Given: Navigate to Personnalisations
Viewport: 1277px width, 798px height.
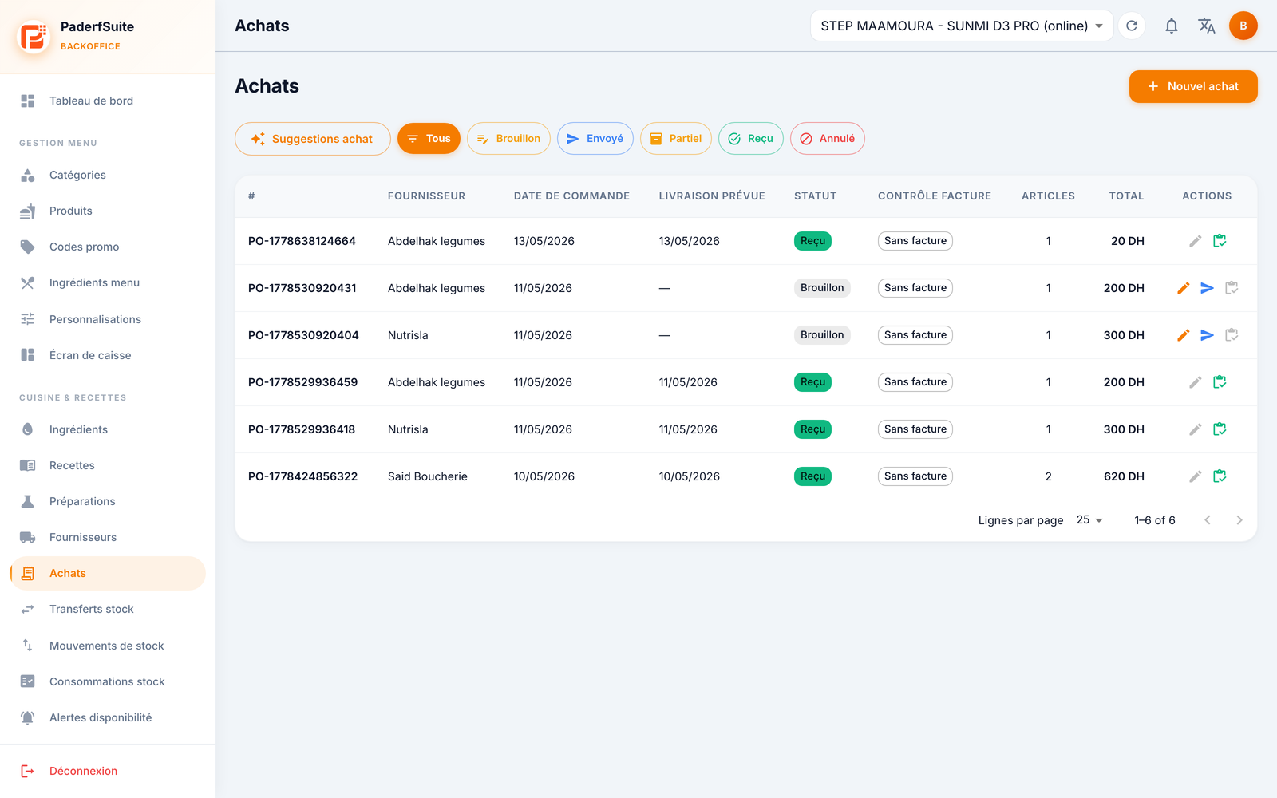Looking at the screenshot, I should 108,319.
